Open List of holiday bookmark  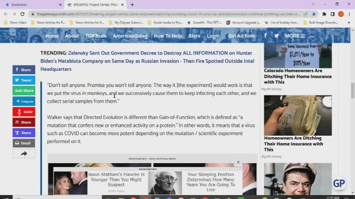click(x=282, y=23)
